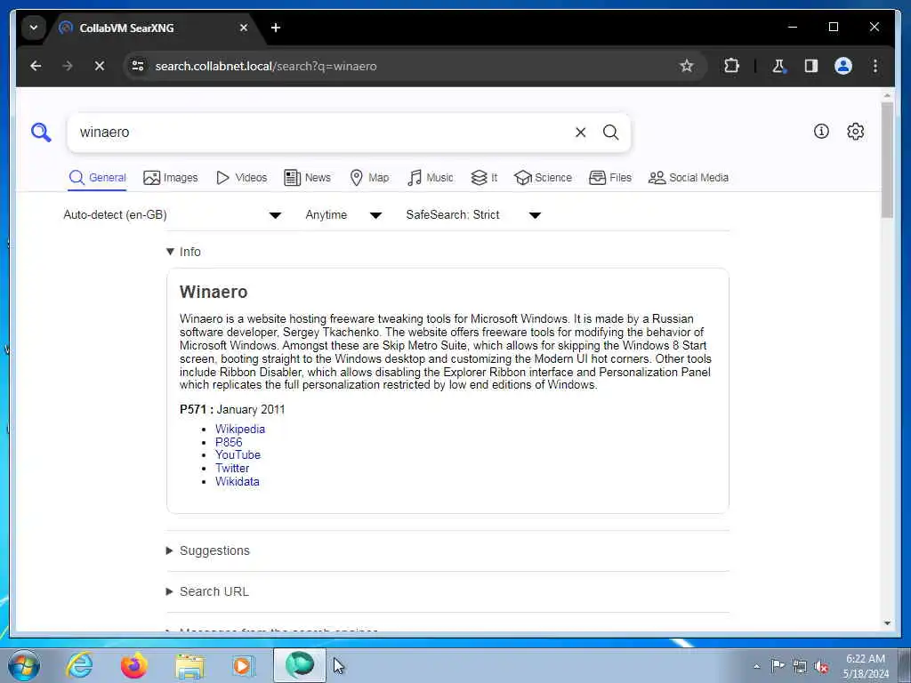911x683 pixels.
Task: Switch to the Videos tab
Action: pos(241,178)
